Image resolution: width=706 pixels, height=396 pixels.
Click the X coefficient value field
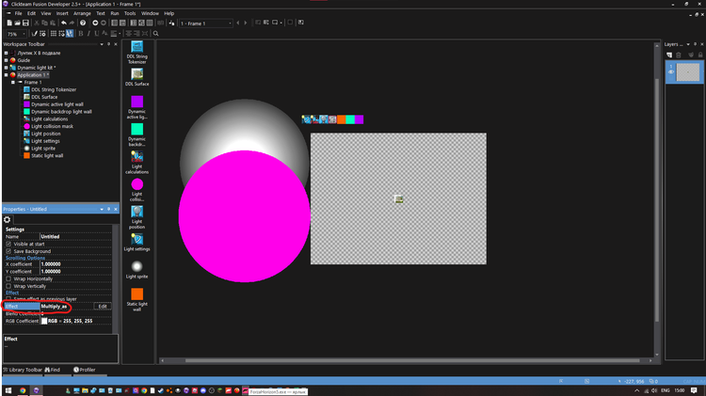tap(75, 264)
